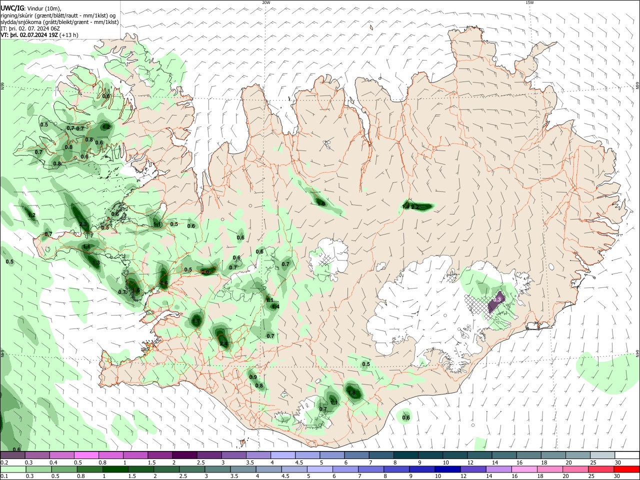The width and height of the screenshot is (640, 480).
Task: Click the purple snowfall patch on the glacier
Action: coord(495,302)
